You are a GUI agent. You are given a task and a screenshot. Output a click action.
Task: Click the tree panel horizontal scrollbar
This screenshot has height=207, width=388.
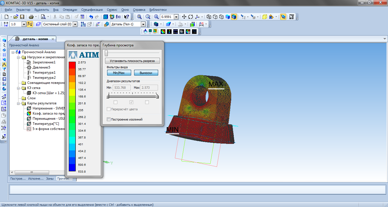coord(32,172)
